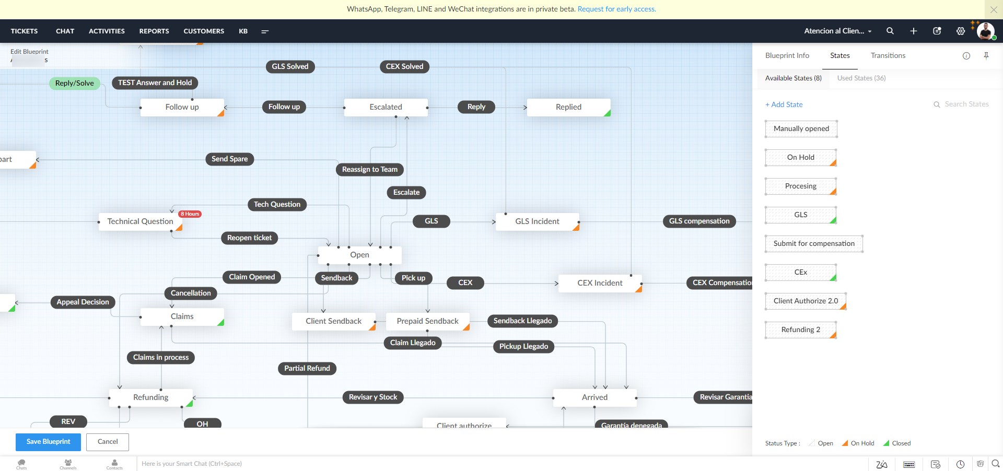Screen dimensions: 1003x471
Task: Open the notifications share icon in header
Action: (937, 31)
